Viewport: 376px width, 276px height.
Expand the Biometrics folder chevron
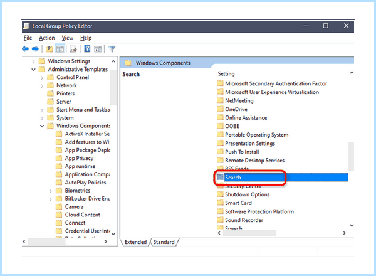pos(50,191)
